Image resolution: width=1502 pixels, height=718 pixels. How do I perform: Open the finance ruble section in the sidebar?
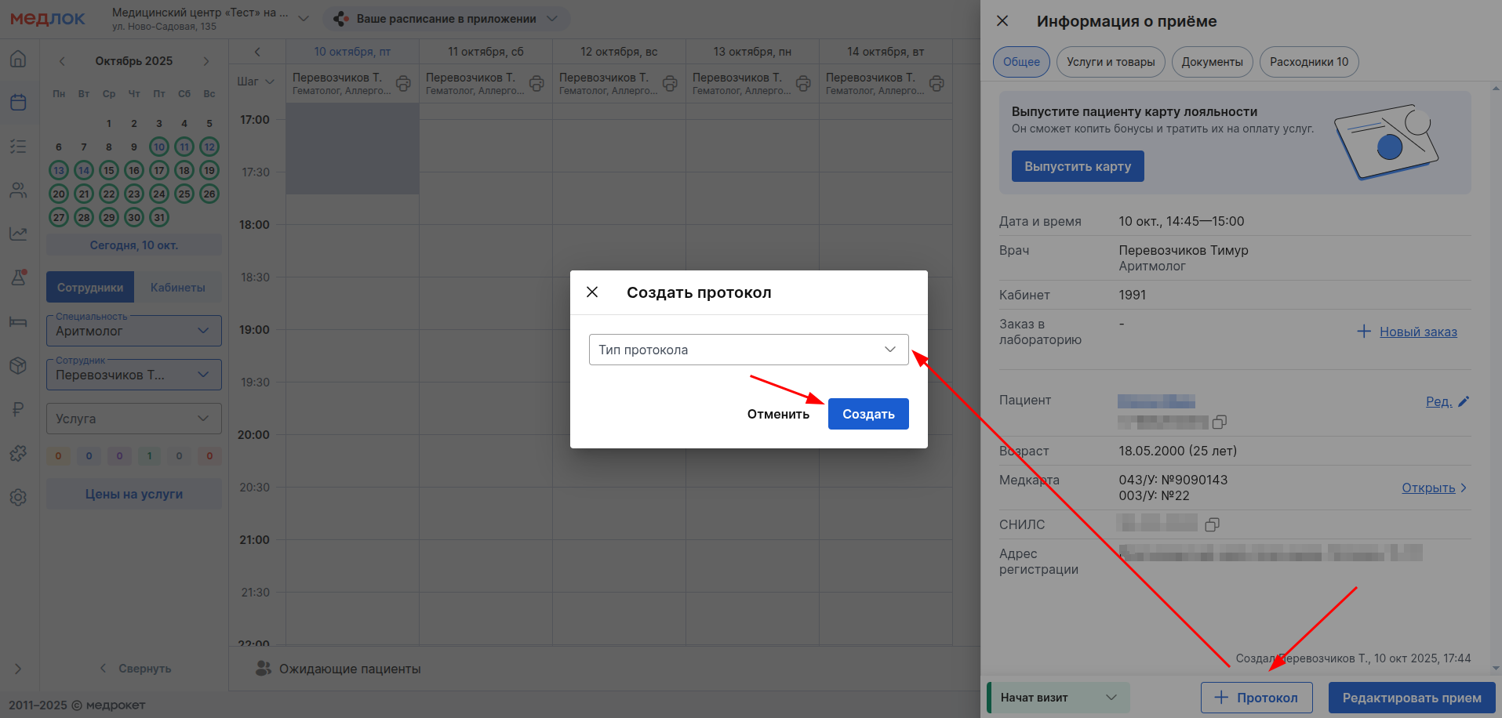click(18, 409)
